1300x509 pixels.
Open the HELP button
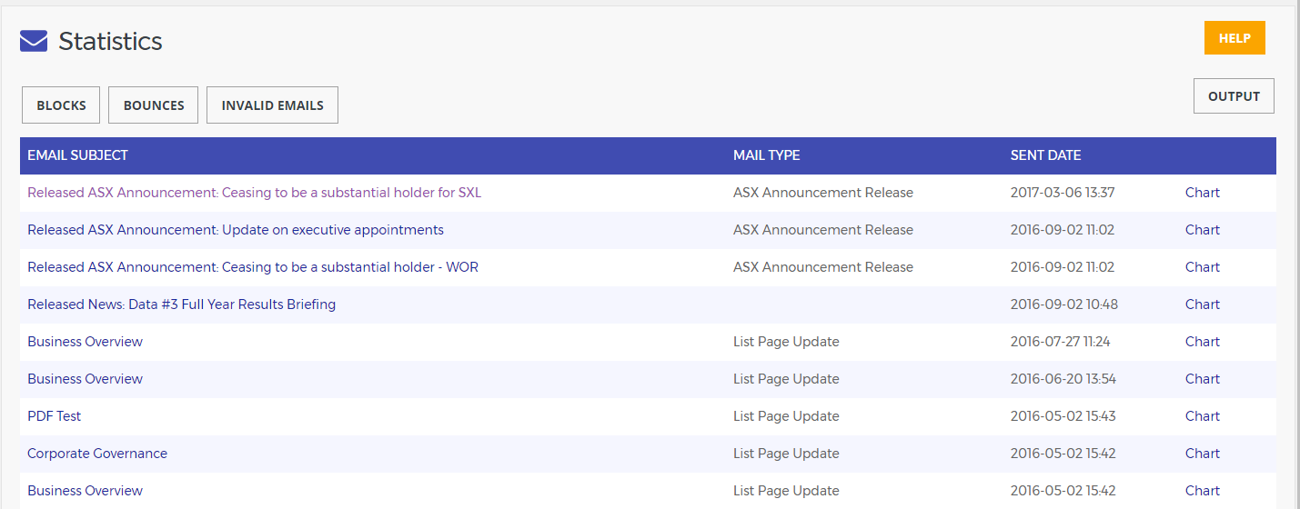[1234, 38]
